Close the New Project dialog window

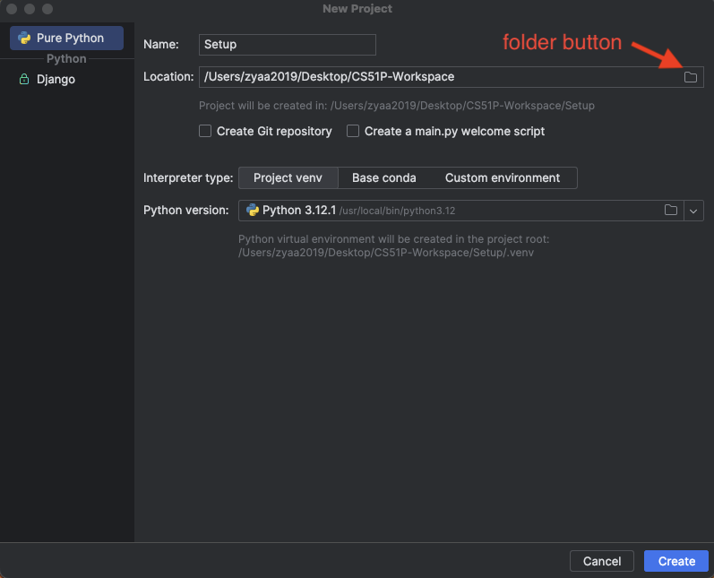click(12, 9)
